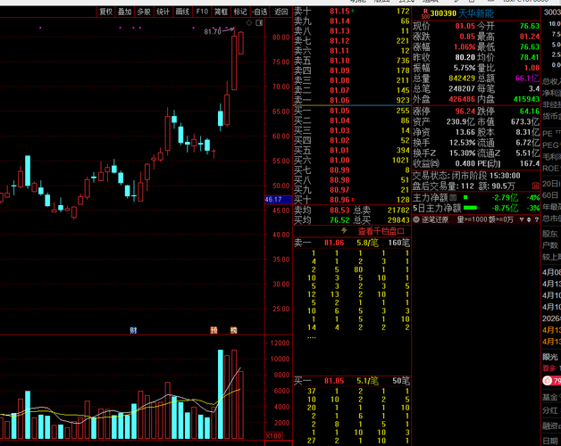
Task: Click the X100 volume scale label
Action: [273, 436]
